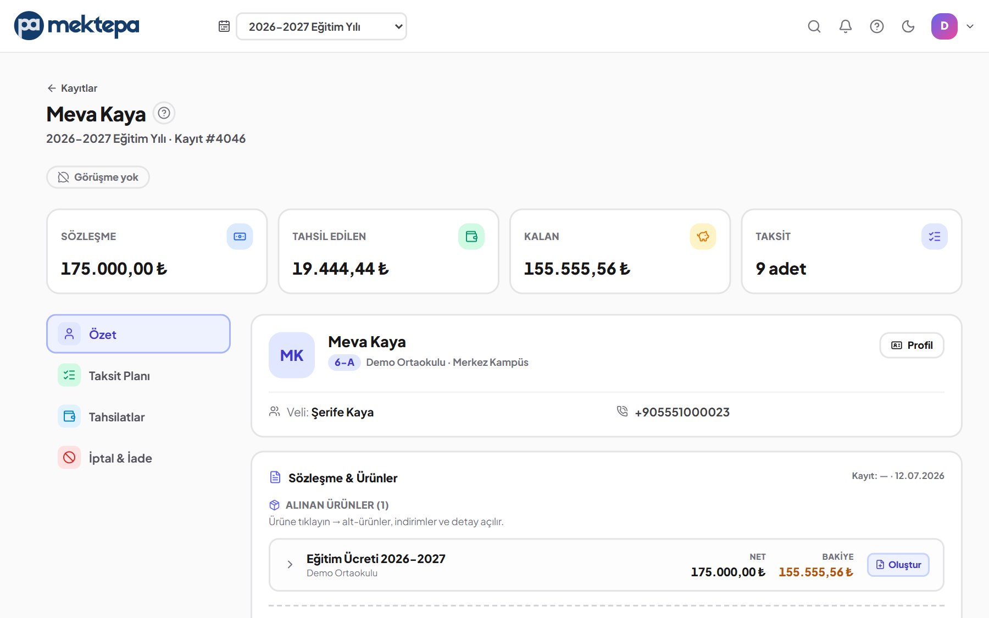Viewport: 989px width, 618px height.
Task: Click the Kayıt #4046 subtitle text
Action: pyautogui.click(x=210, y=138)
